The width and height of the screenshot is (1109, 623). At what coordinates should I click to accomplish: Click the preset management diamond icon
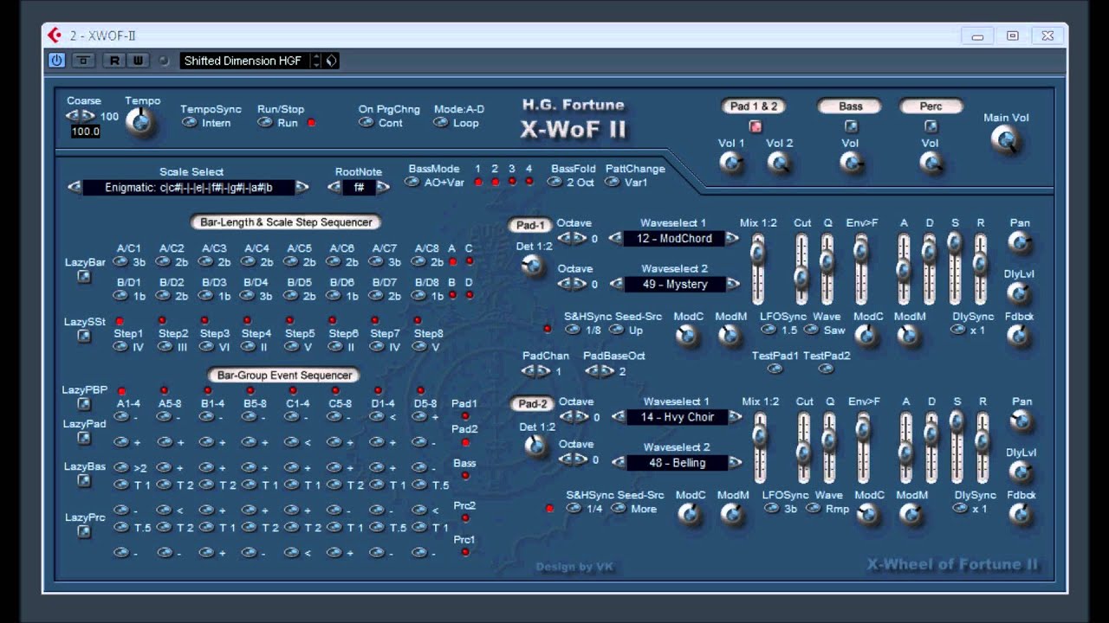point(332,61)
